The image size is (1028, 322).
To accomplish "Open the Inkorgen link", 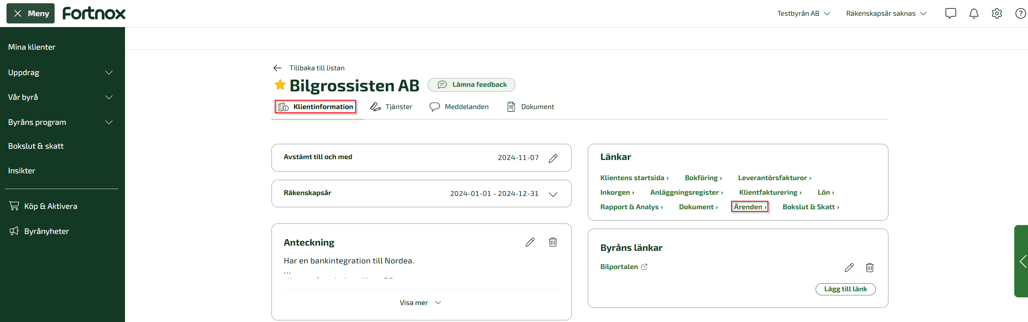I will pyautogui.click(x=617, y=192).
